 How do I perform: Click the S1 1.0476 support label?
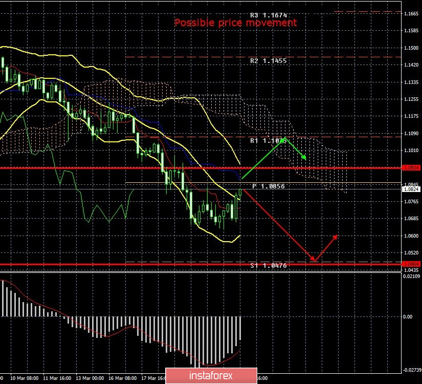coord(269,265)
